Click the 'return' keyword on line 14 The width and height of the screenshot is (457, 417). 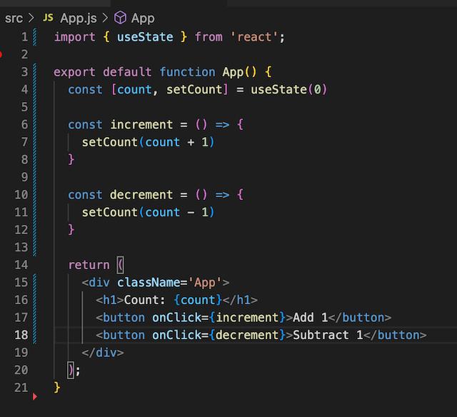(x=89, y=265)
